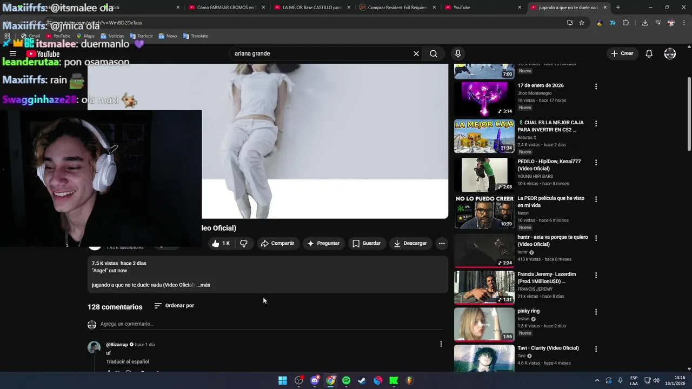This screenshot has height=389, width=692.
Task: Go to the YouTube home logo
Action: click(43, 54)
